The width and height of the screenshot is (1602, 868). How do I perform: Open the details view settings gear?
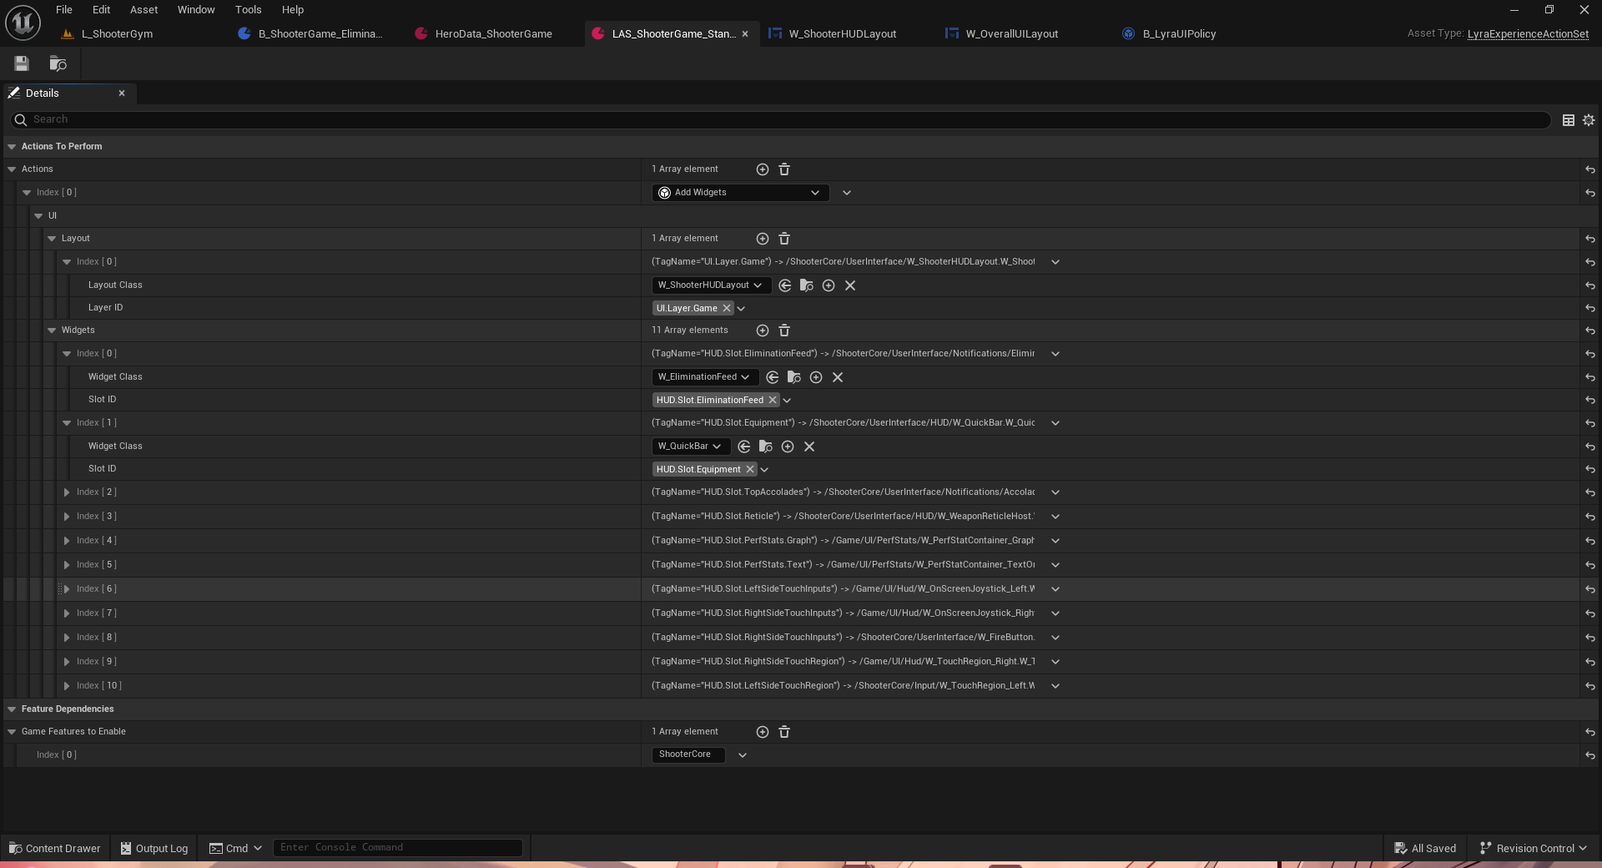click(x=1589, y=120)
